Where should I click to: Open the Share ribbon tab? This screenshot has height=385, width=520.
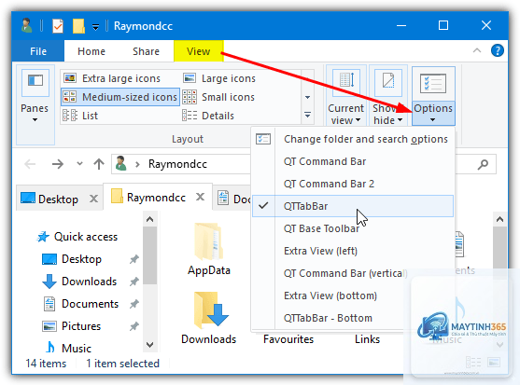tap(146, 51)
